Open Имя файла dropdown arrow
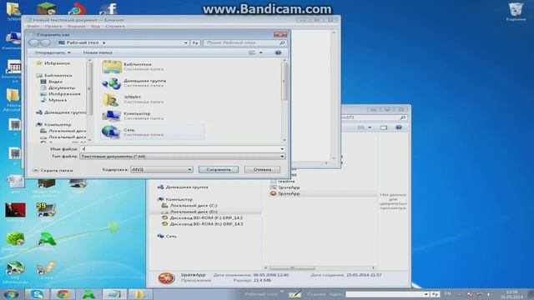Viewport: 534px width, 300px height. point(282,149)
